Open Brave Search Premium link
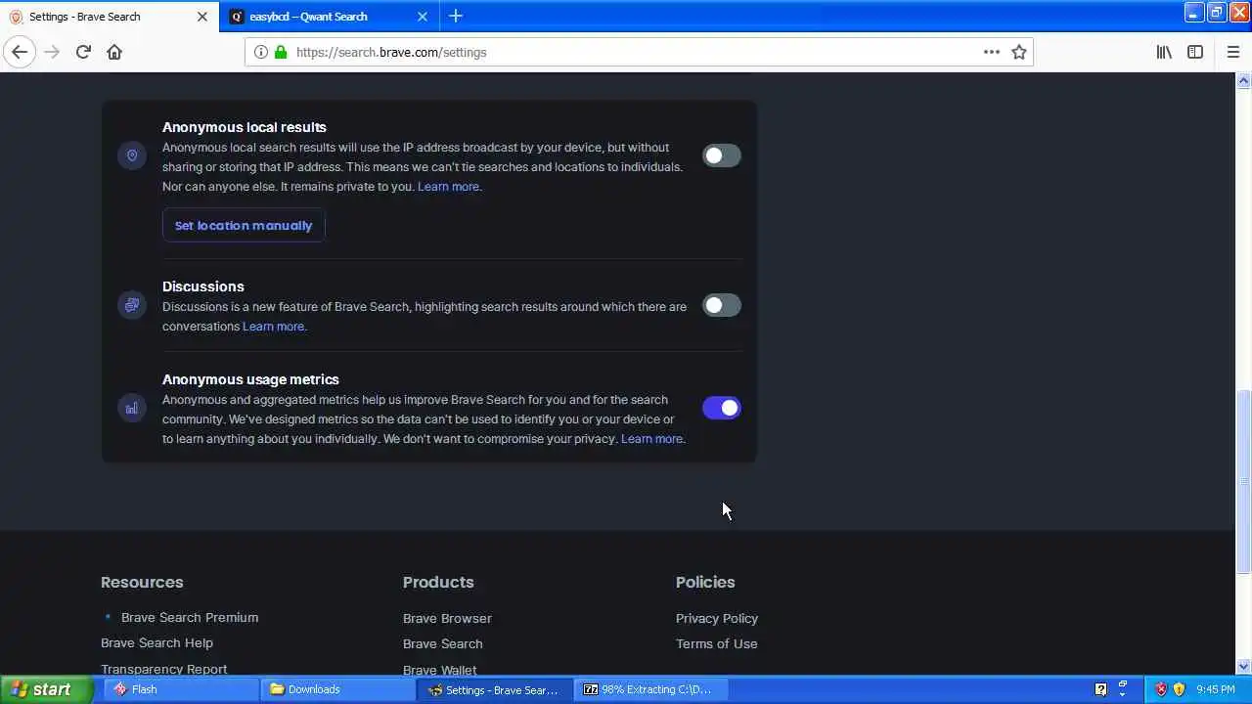The image size is (1252, 704). point(190,617)
